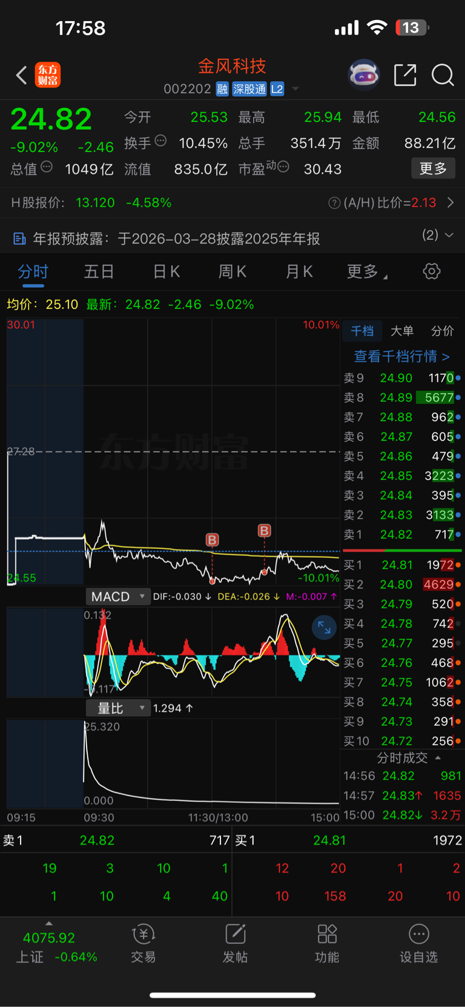Select the 买7 24.75 order row
Image resolution: width=465 pixels, height=1007 pixels.
(402, 682)
